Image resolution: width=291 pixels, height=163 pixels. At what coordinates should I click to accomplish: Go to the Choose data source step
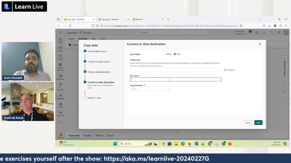tap(97, 51)
